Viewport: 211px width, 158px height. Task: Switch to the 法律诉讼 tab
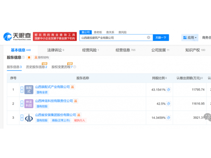point(55,50)
